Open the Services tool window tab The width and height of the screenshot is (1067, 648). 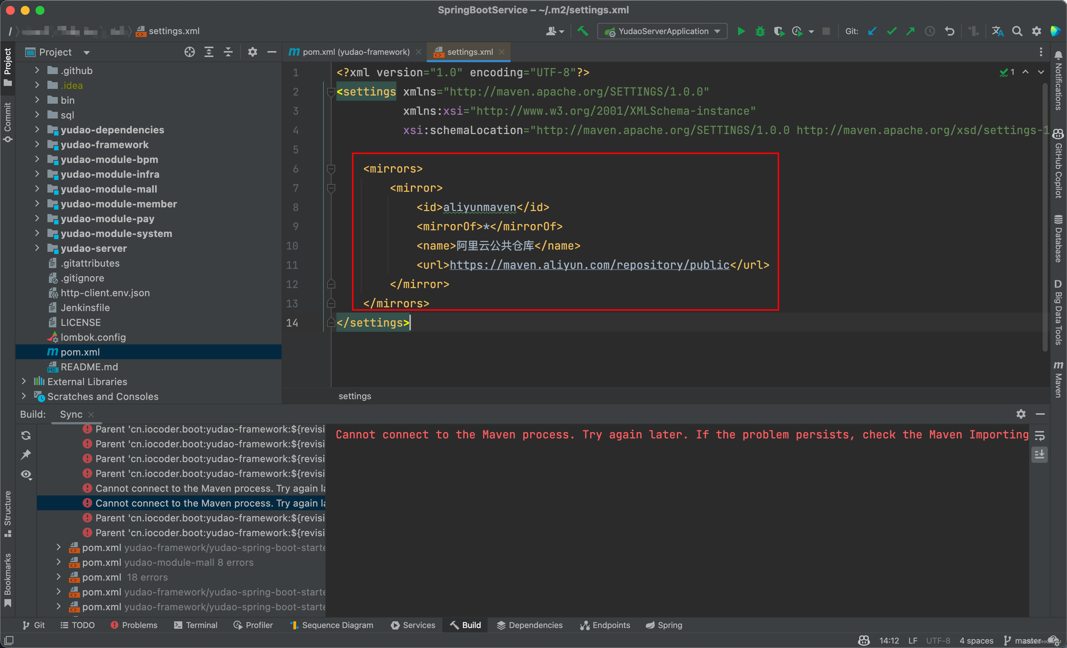coord(413,625)
